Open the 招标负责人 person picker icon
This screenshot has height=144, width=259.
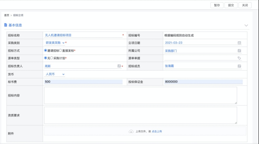coord(119,66)
